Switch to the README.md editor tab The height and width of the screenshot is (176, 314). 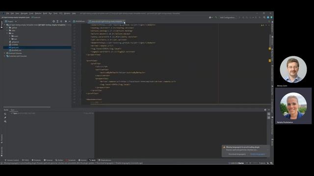click(x=79, y=22)
